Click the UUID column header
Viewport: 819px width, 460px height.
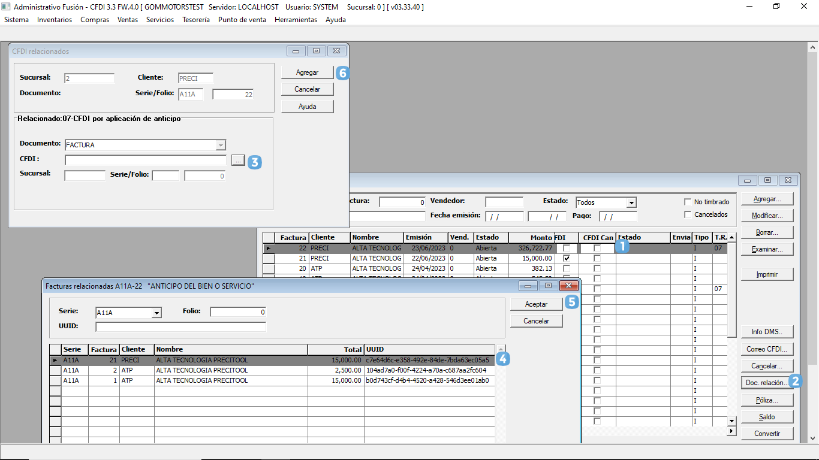point(430,349)
